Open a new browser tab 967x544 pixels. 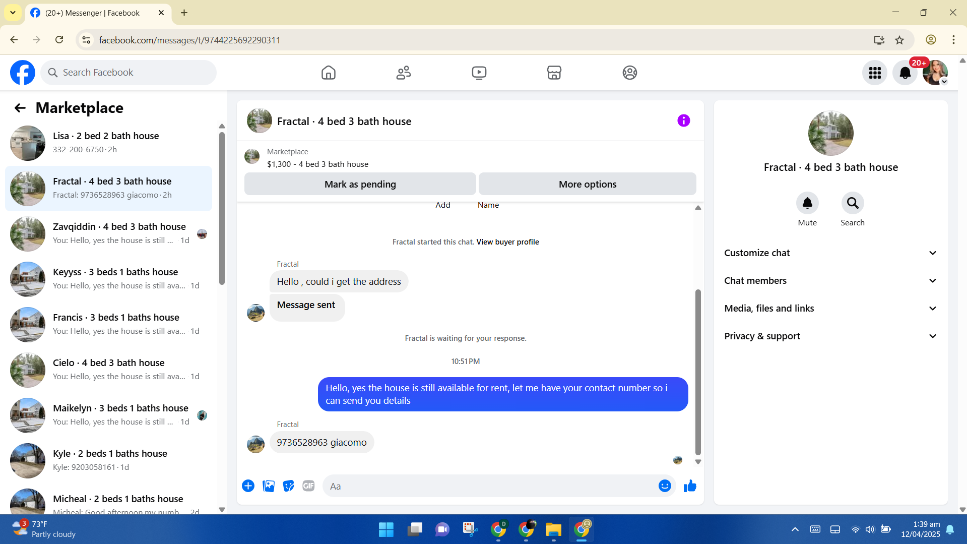(184, 13)
